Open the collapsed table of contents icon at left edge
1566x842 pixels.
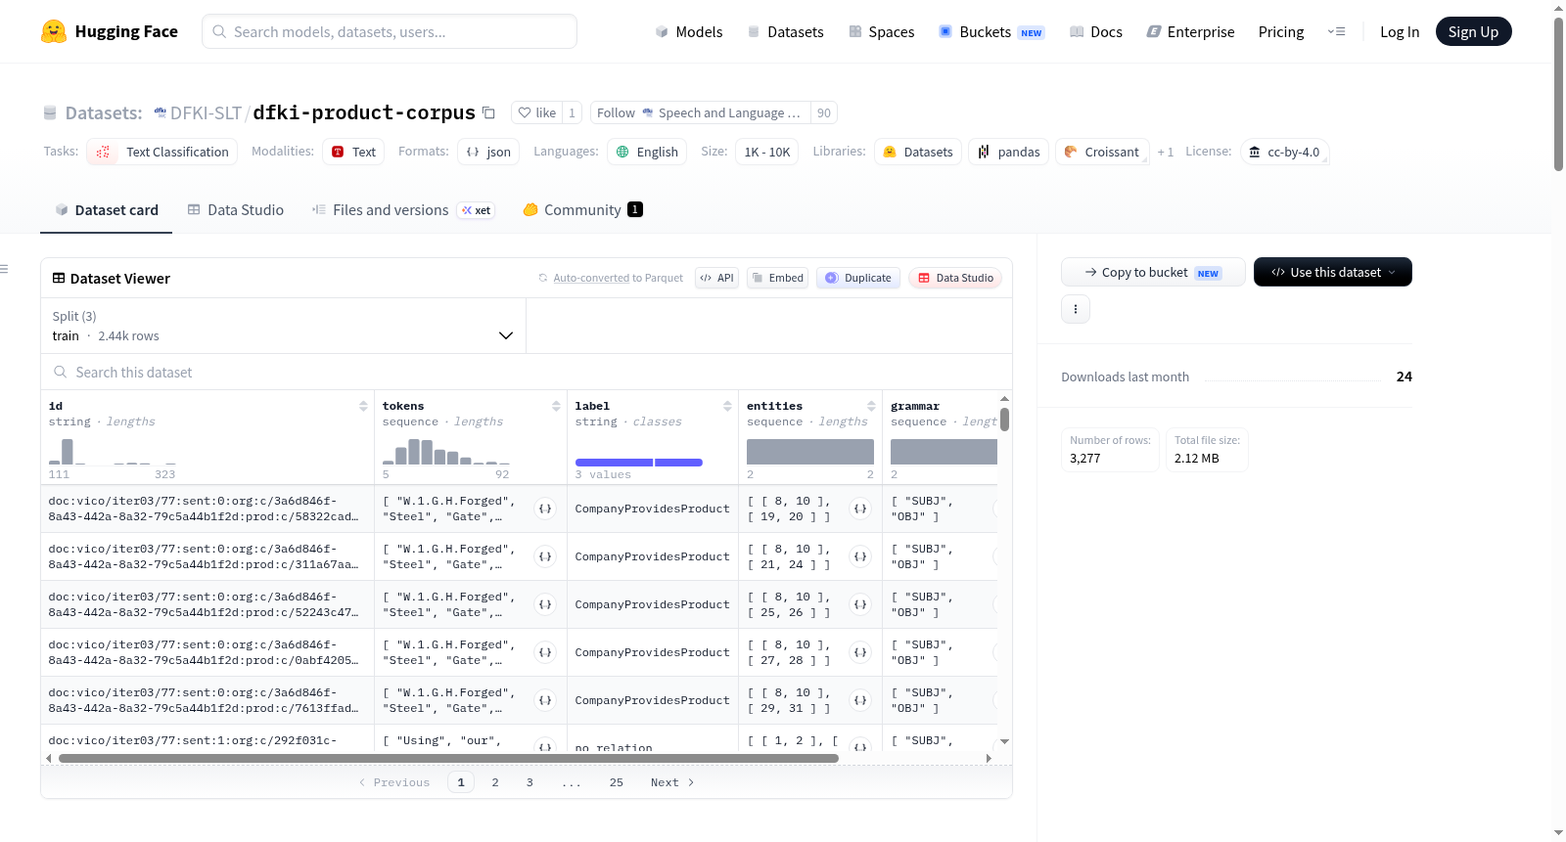4,269
